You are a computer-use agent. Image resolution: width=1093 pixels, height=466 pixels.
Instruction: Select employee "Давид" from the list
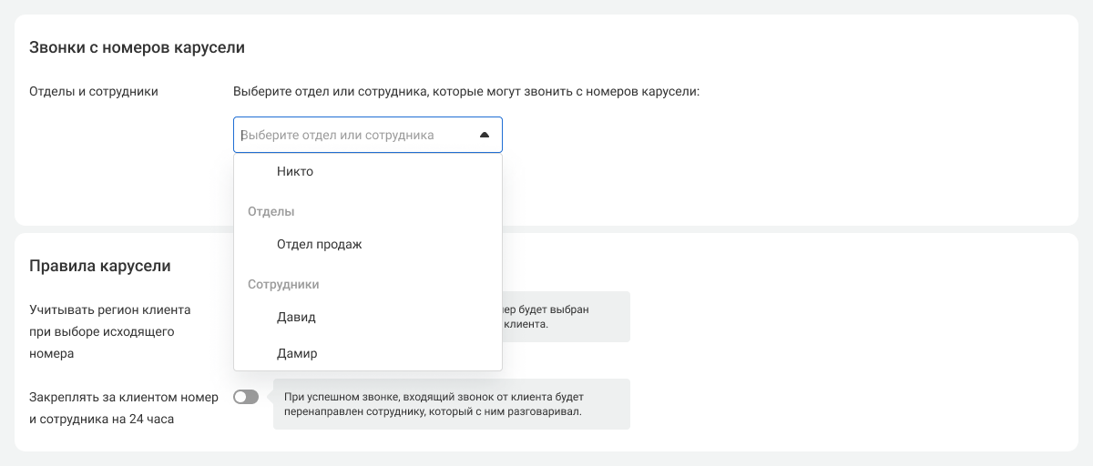tap(296, 317)
